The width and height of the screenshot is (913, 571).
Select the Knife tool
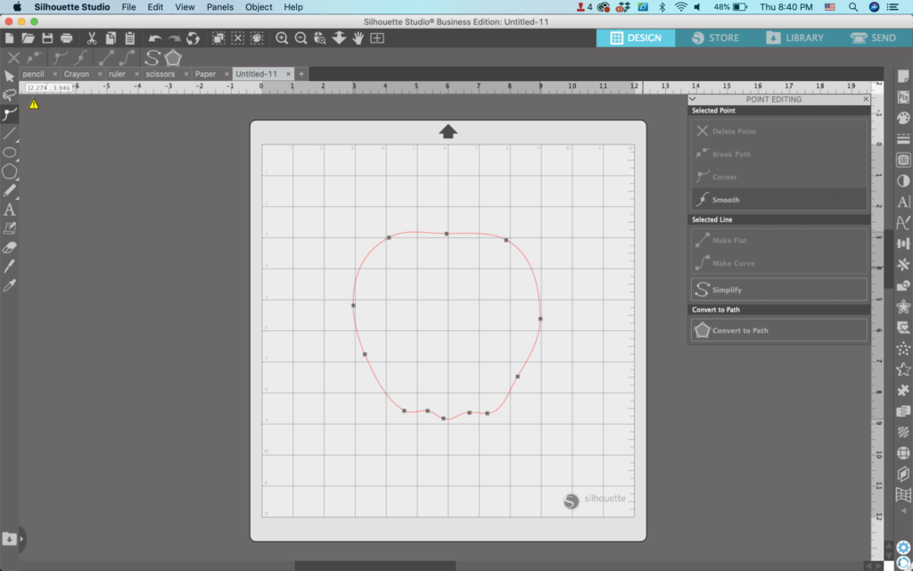tap(9, 266)
